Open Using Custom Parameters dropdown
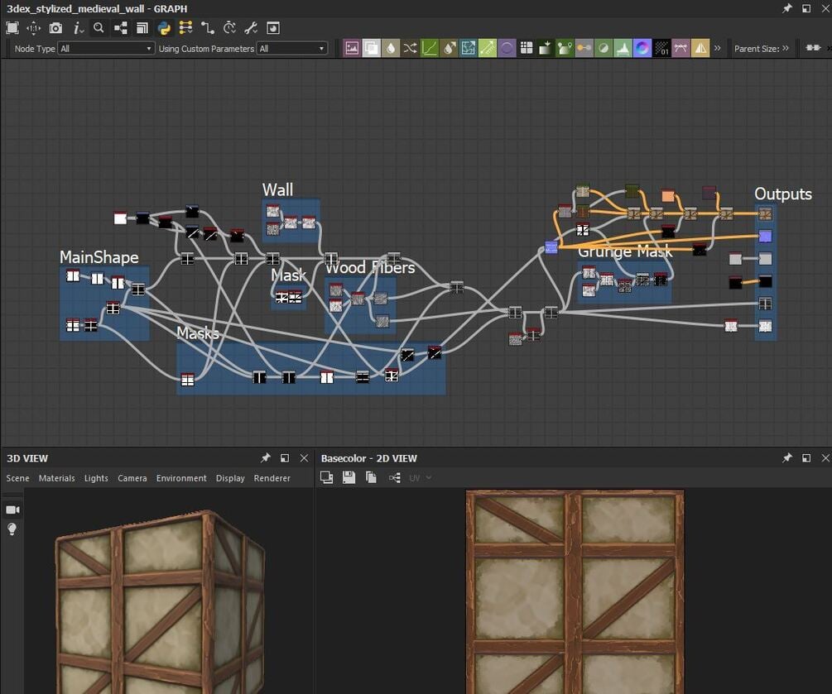Image resolution: width=832 pixels, height=694 pixels. click(x=292, y=48)
